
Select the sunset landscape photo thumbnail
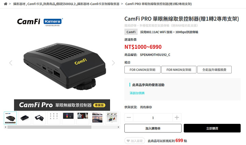(x=97, y=118)
